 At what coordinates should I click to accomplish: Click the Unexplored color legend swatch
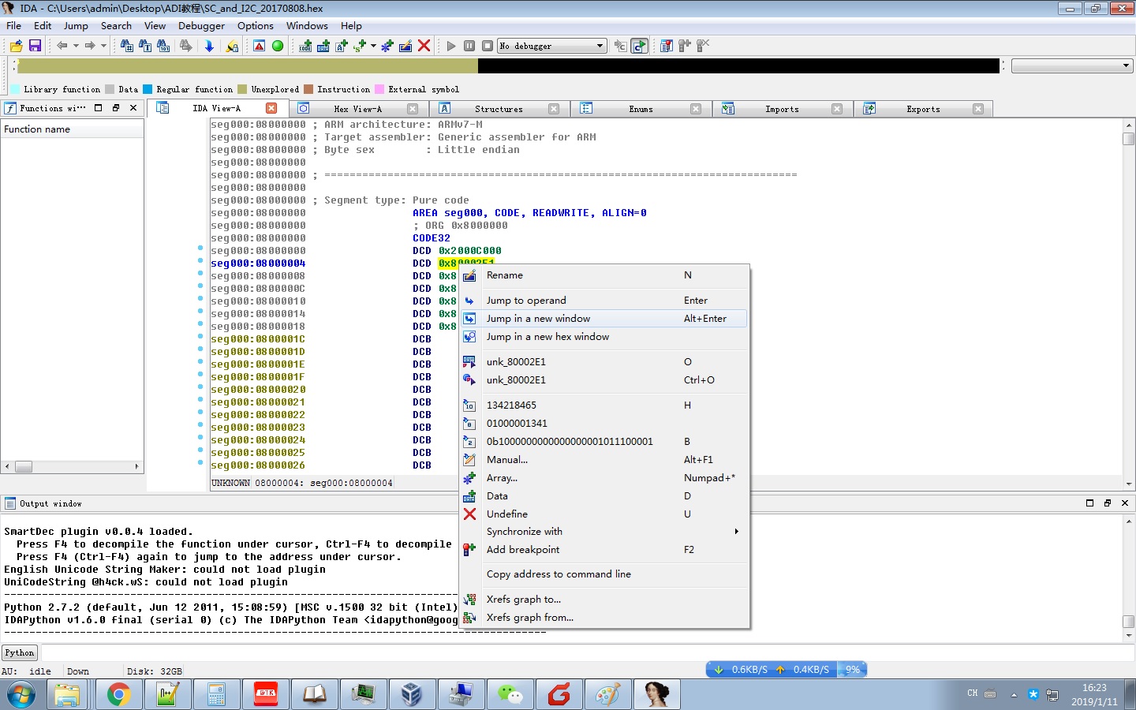pyautogui.click(x=242, y=89)
